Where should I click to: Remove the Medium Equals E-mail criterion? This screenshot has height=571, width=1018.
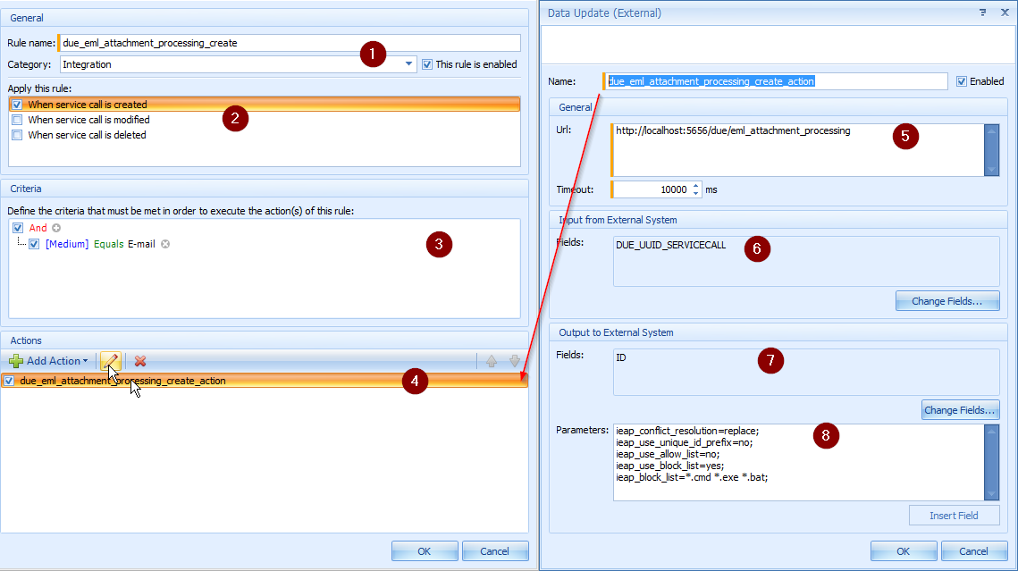coord(164,244)
